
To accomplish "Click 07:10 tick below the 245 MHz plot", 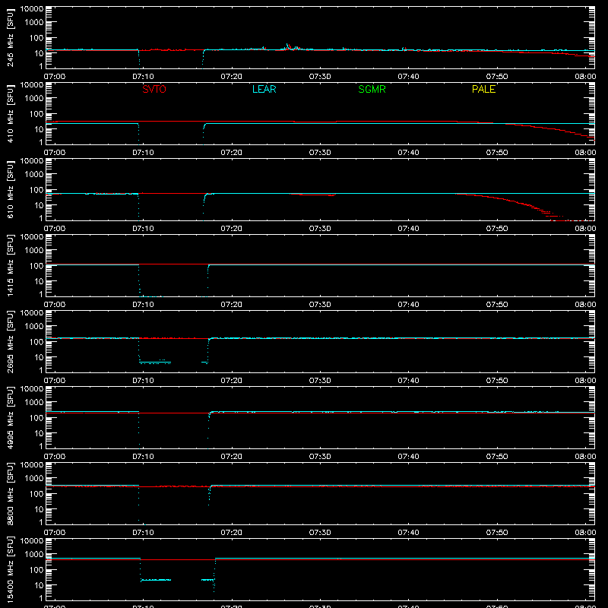I will click(x=143, y=77).
